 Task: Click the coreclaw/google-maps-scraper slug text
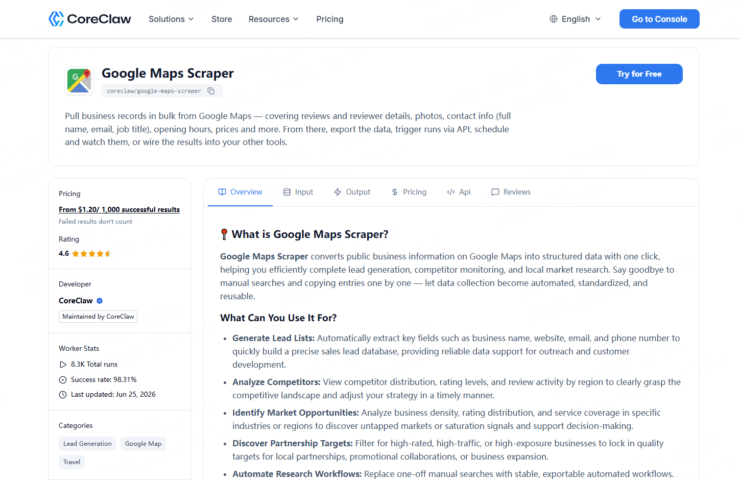click(x=154, y=91)
